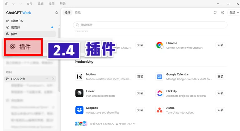Install the Dropbox plugin
Image resolution: width=240 pixels, height=131 pixels.
pos(140,110)
